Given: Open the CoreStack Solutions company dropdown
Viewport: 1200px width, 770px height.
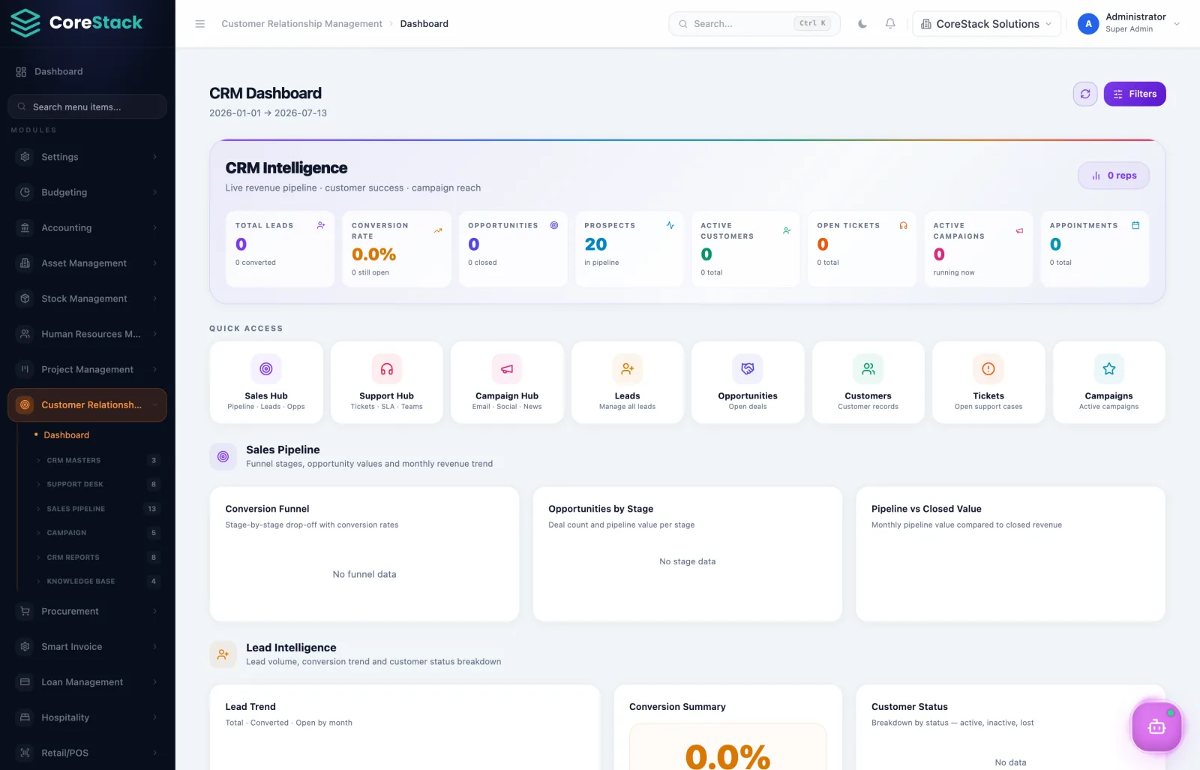Looking at the screenshot, I should [986, 24].
